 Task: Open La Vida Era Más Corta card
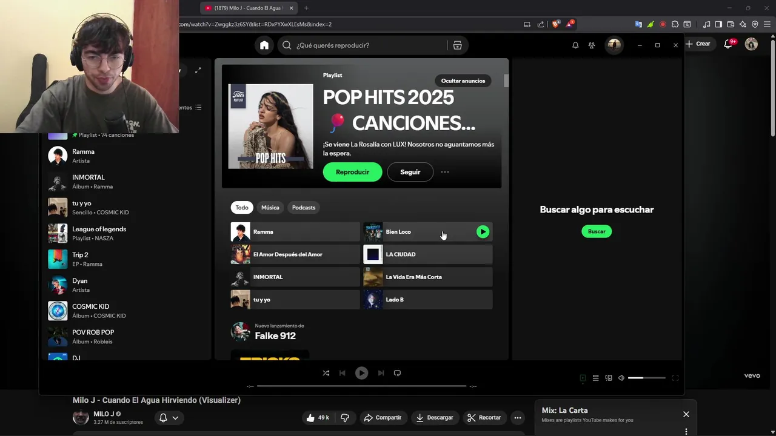tap(428, 277)
